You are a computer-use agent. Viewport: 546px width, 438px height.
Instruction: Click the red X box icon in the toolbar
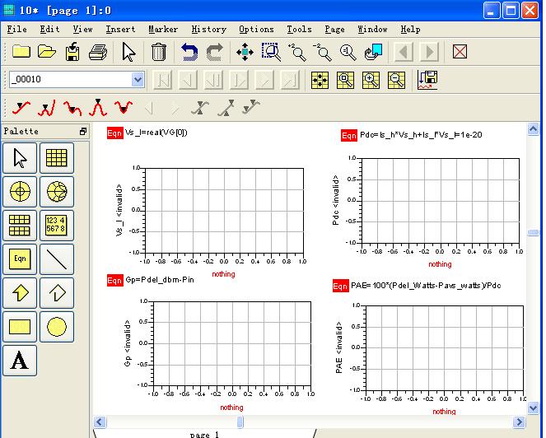[x=460, y=52]
